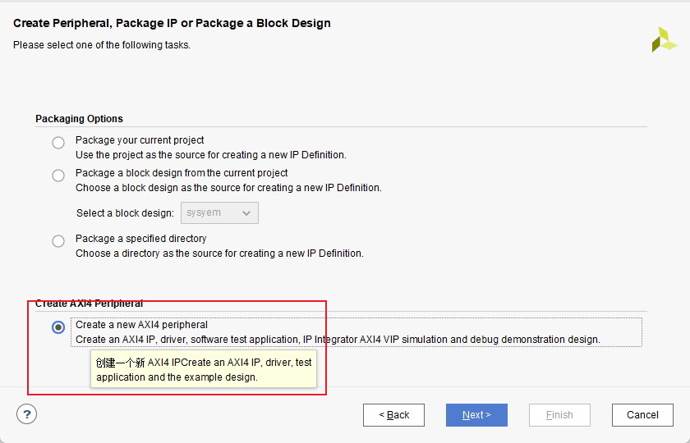Select the Package your current project radio button
Screen dimensions: 690x443
coord(58,143)
